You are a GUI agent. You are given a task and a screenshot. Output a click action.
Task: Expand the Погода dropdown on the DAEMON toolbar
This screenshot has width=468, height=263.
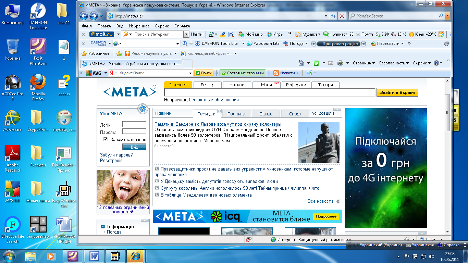[306, 43]
